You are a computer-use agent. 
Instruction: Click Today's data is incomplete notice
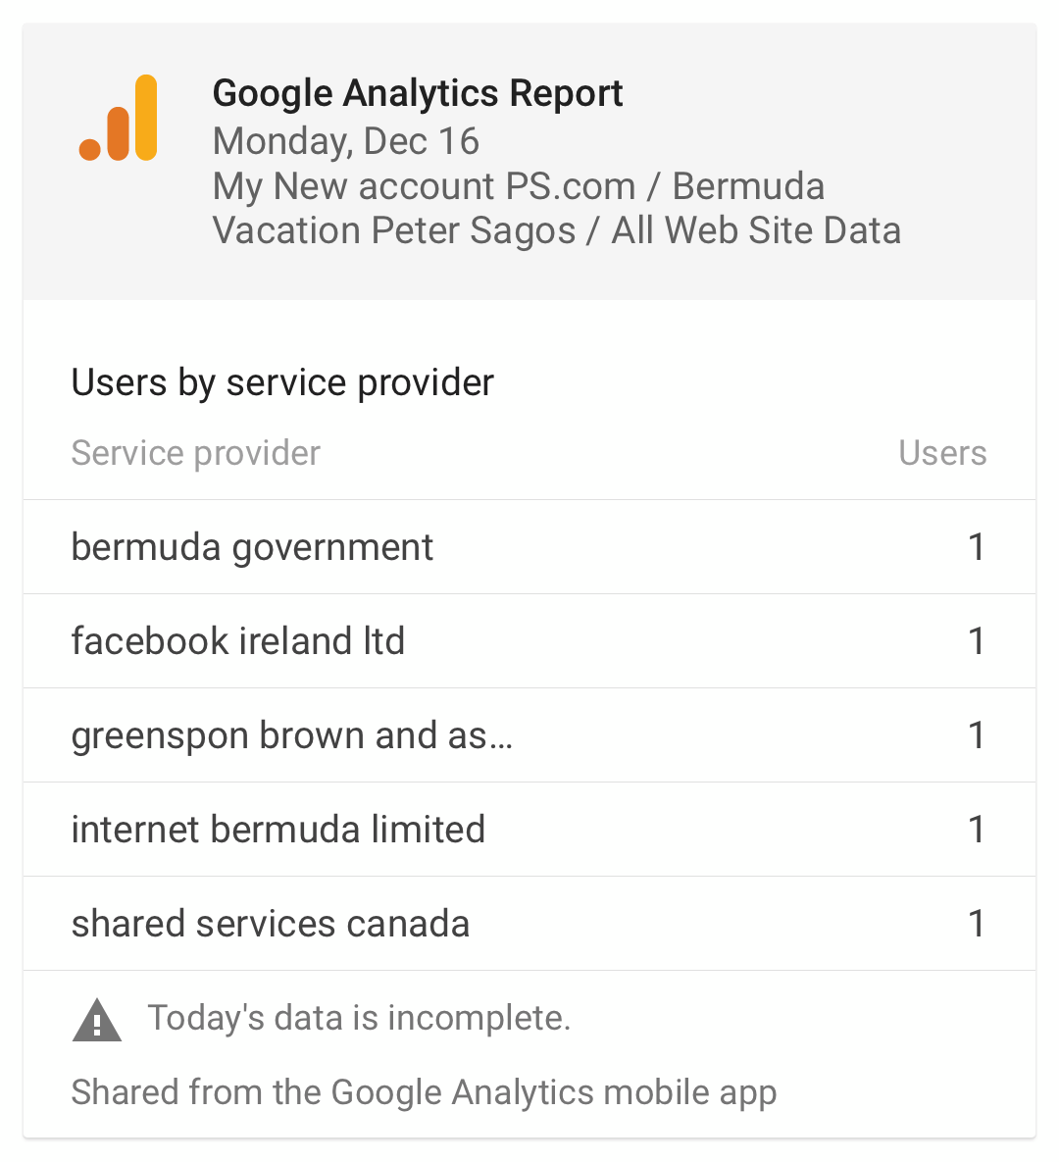[x=360, y=1018]
